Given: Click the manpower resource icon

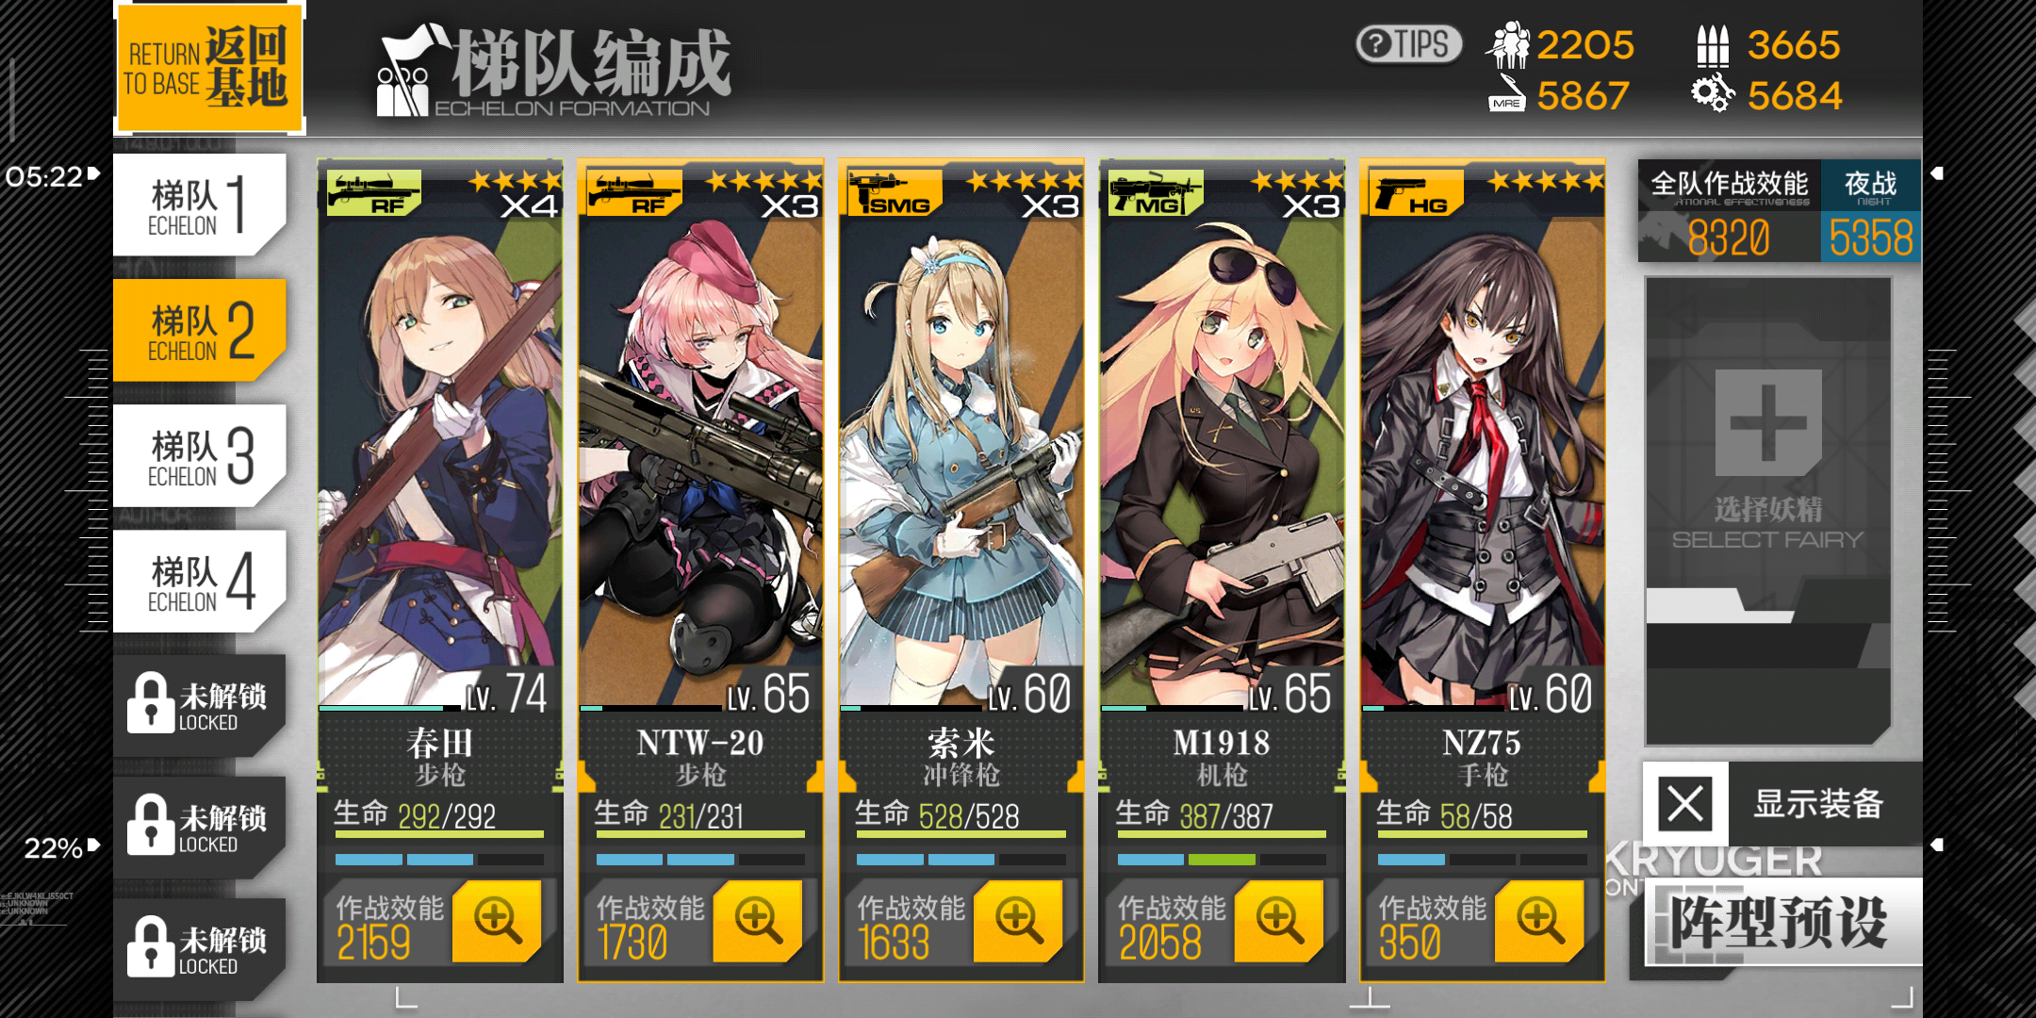Looking at the screenshot, I should [x=1508, y=44].
